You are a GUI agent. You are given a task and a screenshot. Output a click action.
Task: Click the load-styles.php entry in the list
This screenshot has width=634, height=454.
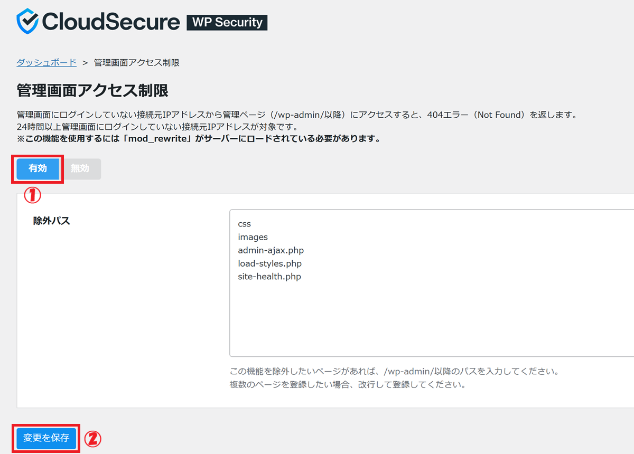click(x=269, y=263)
